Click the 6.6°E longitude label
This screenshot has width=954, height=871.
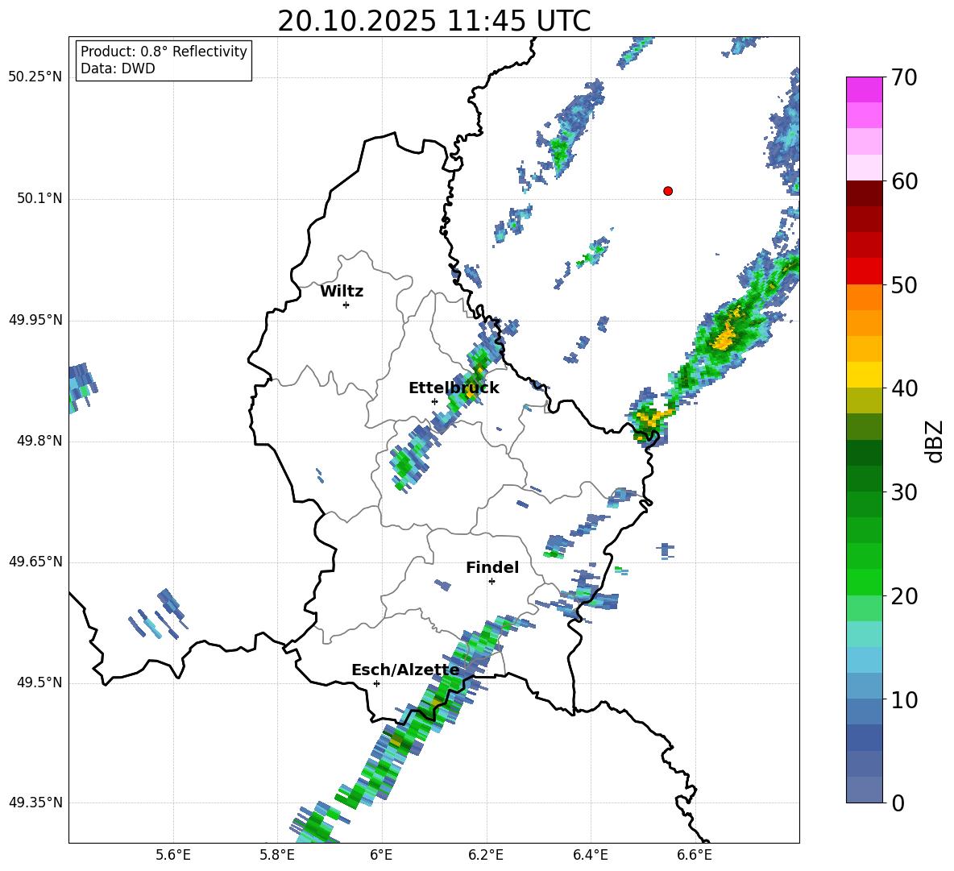click(695, 855)
